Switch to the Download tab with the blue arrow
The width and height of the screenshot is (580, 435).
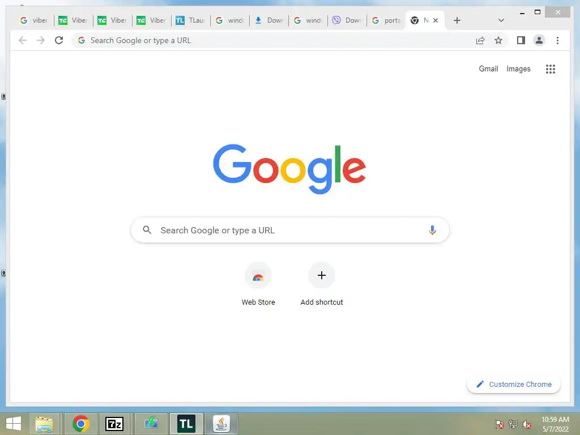268,20
